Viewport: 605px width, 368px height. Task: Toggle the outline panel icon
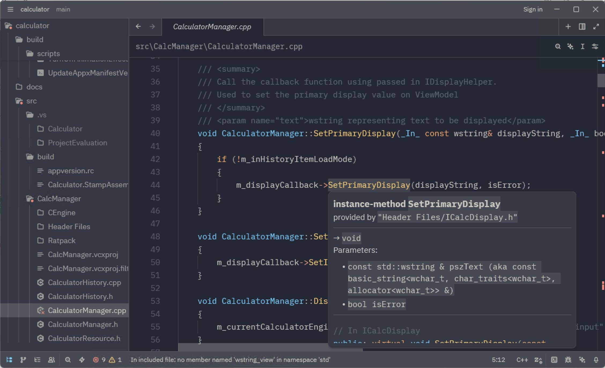(x=37, y=360)
